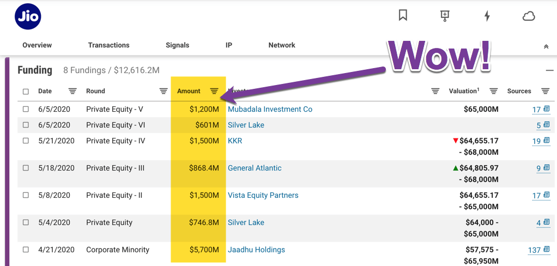Switch to the Transactions tab

click(108, 45)
